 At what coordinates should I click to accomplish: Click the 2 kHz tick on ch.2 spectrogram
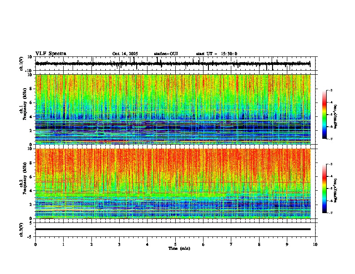(x=31, y=205)
